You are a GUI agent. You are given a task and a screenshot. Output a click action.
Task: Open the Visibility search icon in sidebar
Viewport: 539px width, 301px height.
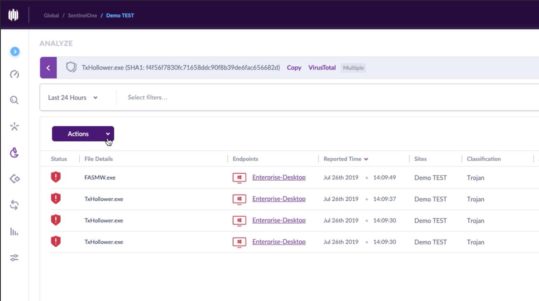pyautogui.click(x=14, y=100)
